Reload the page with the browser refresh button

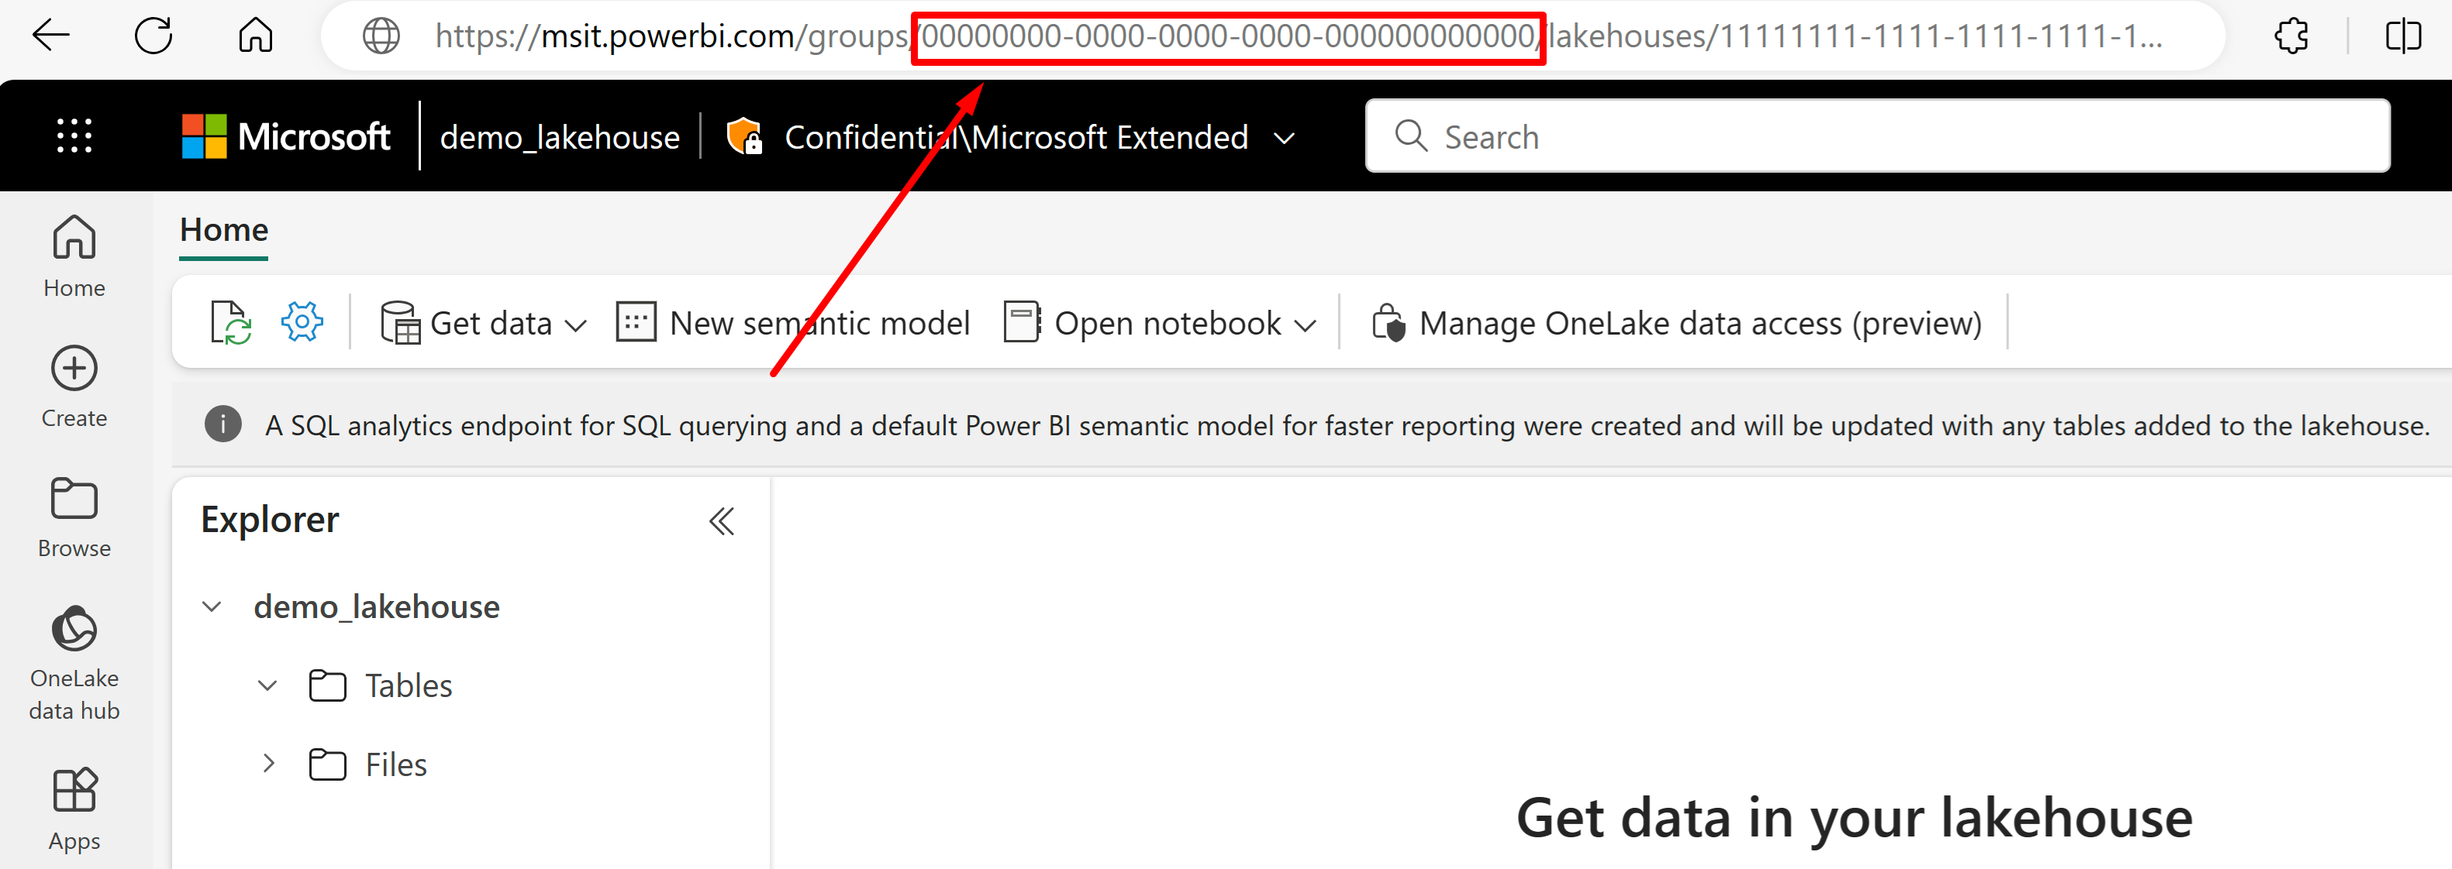pyautogui.click(x=153, y=36)
